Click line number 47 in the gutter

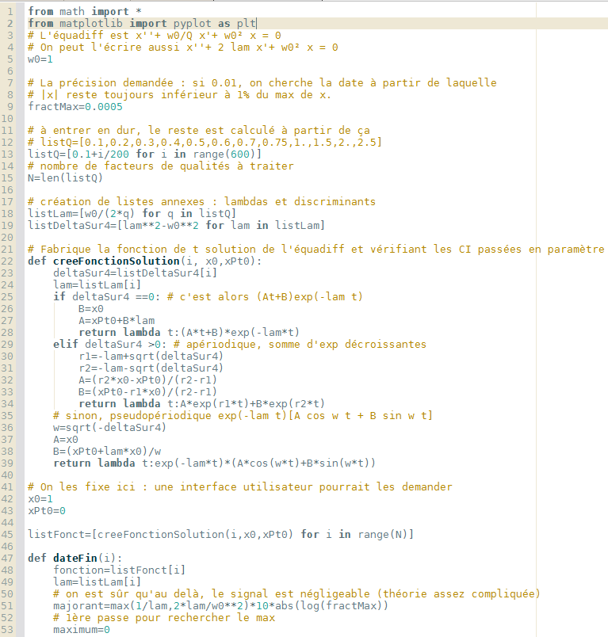click(10, 558)
